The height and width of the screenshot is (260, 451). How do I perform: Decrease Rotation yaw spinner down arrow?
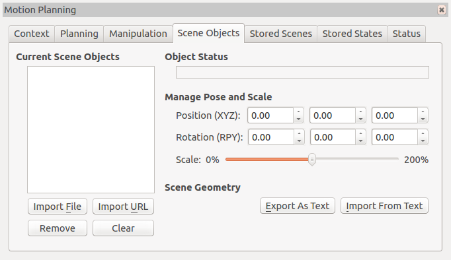(x=423, y=141)
